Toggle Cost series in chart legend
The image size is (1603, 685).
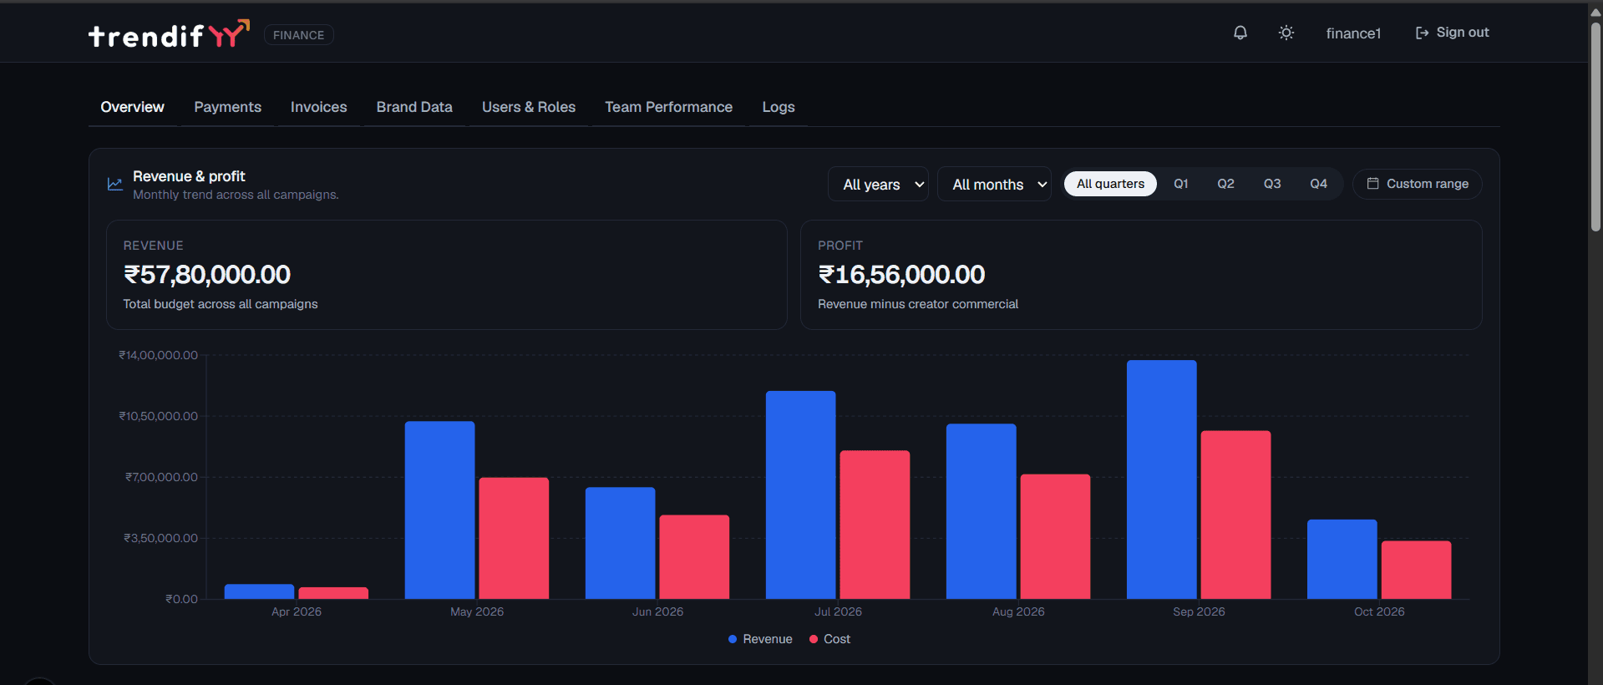[829, 639]
